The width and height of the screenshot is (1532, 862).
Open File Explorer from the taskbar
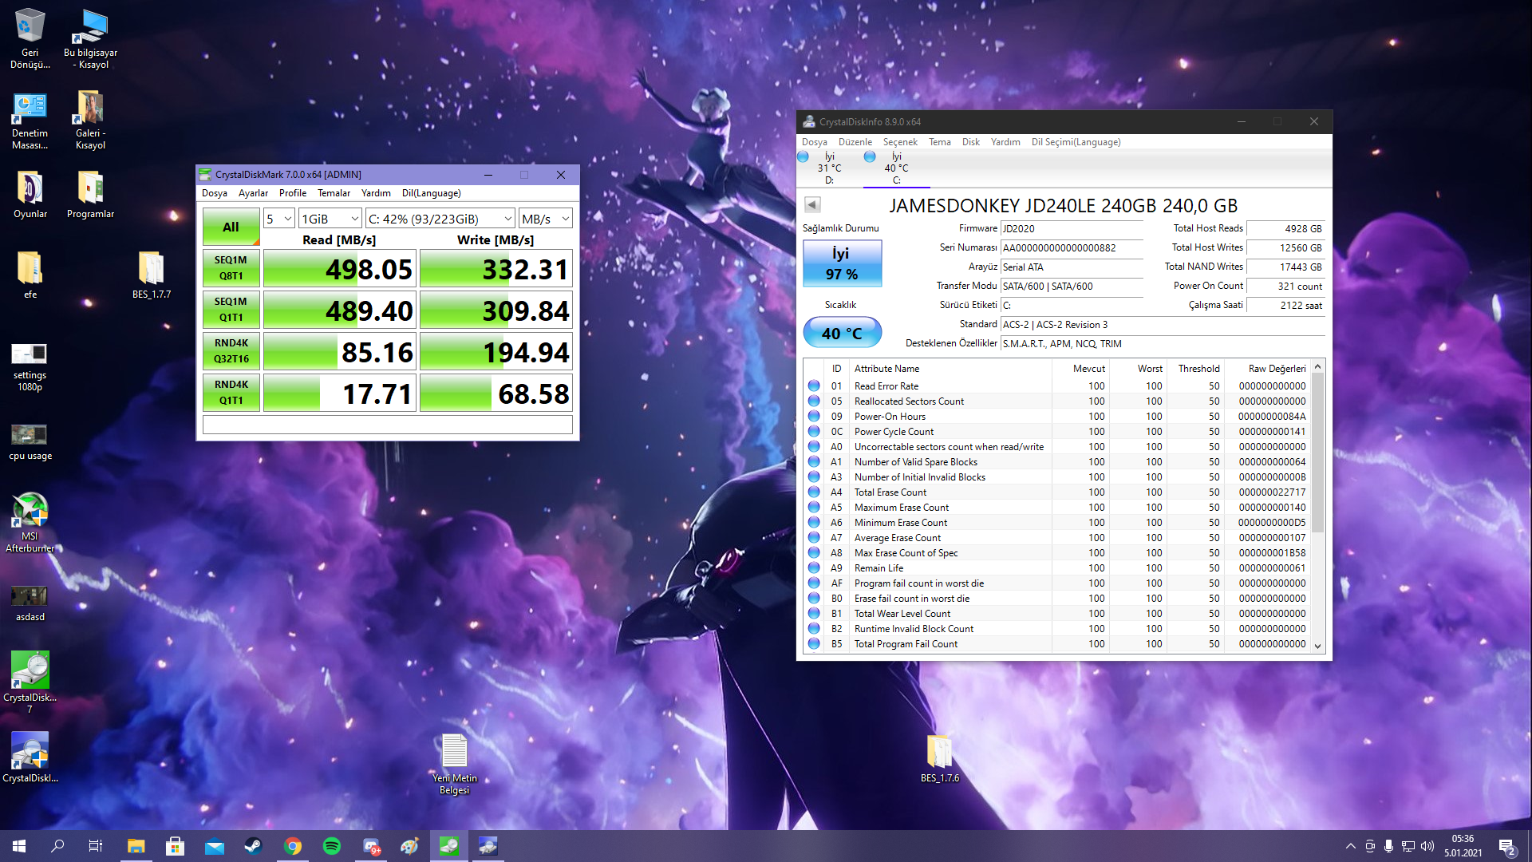pyautogui.click(x=136, y=846)
